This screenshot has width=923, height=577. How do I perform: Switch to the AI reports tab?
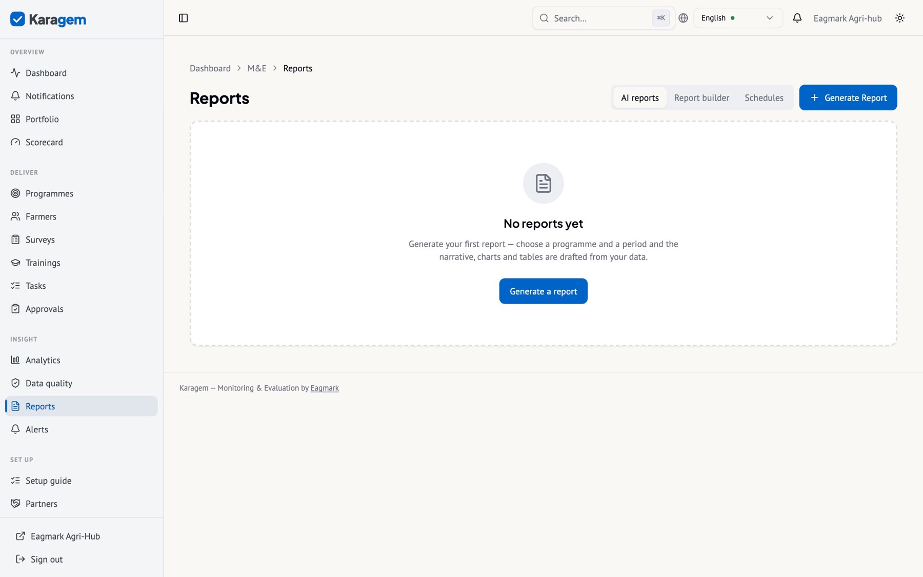point(640,97)
